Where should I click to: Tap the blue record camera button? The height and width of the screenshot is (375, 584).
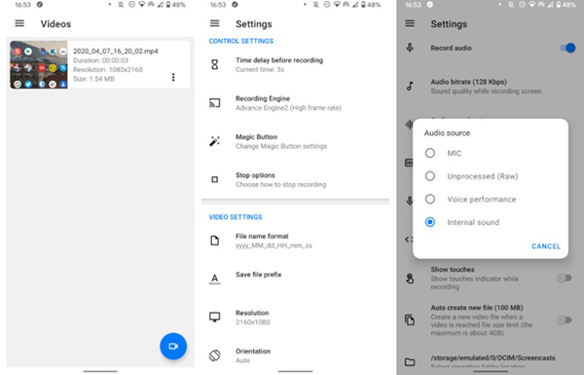tap(173, 346)
